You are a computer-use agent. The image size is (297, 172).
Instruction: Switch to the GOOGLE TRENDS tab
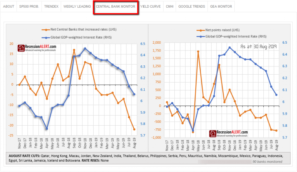point(191,7)
